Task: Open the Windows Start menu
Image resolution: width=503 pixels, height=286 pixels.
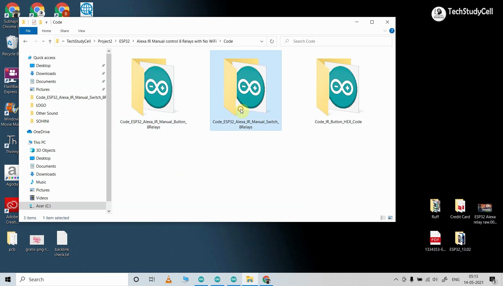Action: tap(8, 279)
